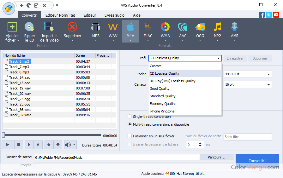Increase pause value with stepper up arrow
283x178 pixels.
(200, 143)
